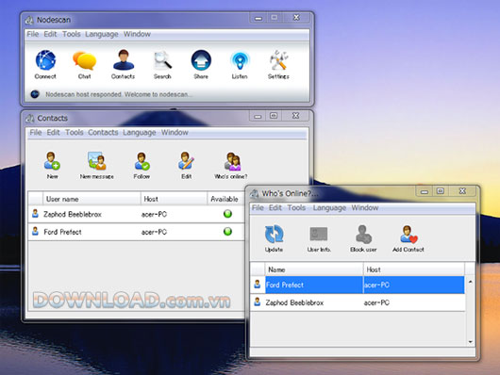Click acer-PC host of Zaphod in Who's Online
This screenshot has width=500, height=375.
click(376, 302)
